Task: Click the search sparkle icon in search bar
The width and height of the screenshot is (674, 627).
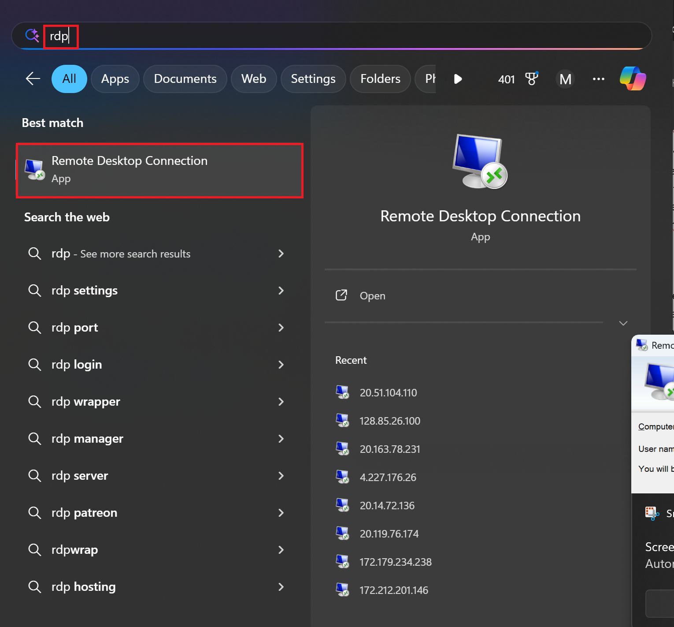Action: click(32, 35)
